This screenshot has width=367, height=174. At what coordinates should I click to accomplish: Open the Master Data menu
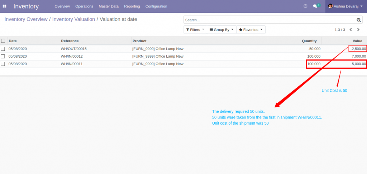(x=109, y=6)
